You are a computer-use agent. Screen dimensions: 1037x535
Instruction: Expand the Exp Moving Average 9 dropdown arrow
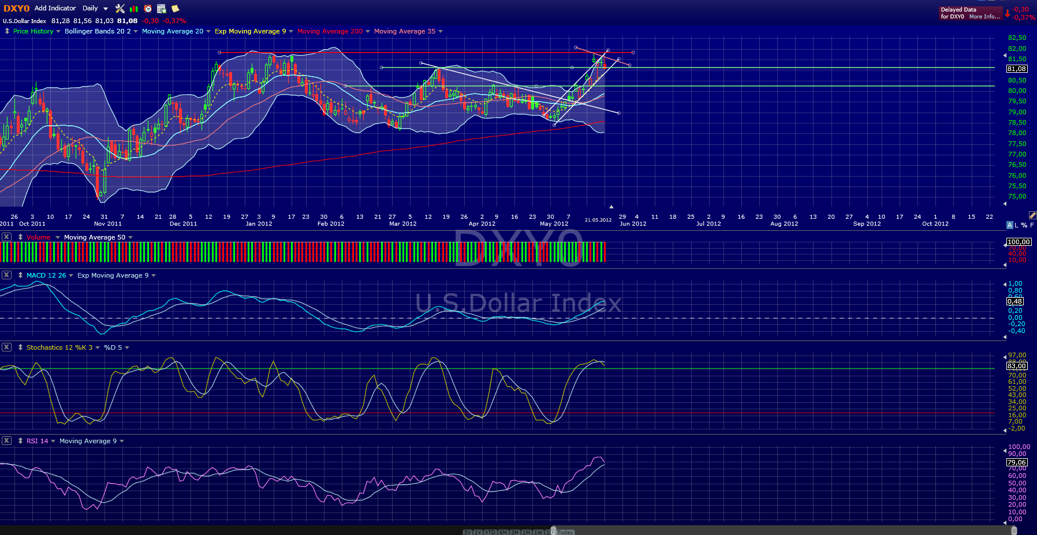click(x=291, y=32)
